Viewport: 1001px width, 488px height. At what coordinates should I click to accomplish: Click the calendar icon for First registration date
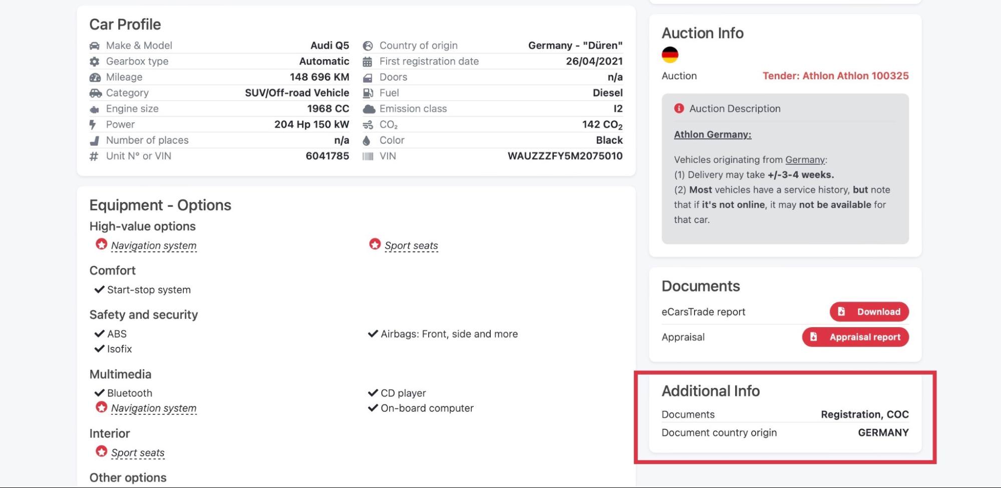pyautogui.click(x=368, y=62)
